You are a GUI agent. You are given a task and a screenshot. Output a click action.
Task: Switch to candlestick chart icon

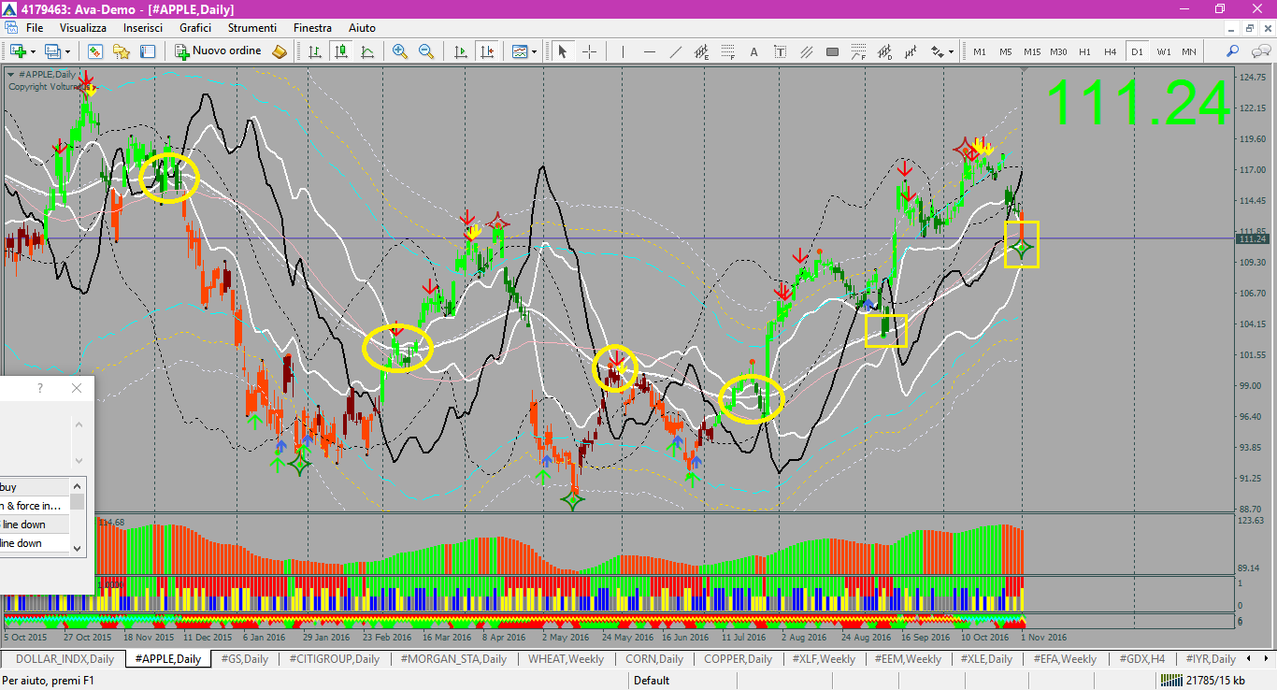(341, 51)
